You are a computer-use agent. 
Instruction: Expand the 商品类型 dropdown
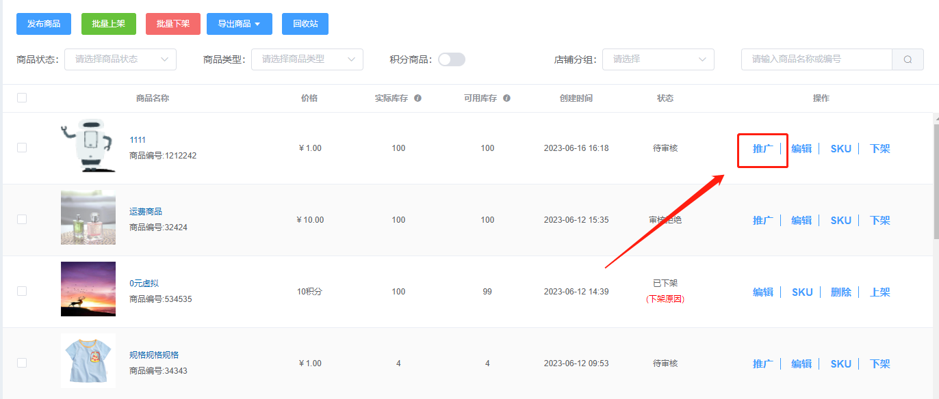coord(307,59)
